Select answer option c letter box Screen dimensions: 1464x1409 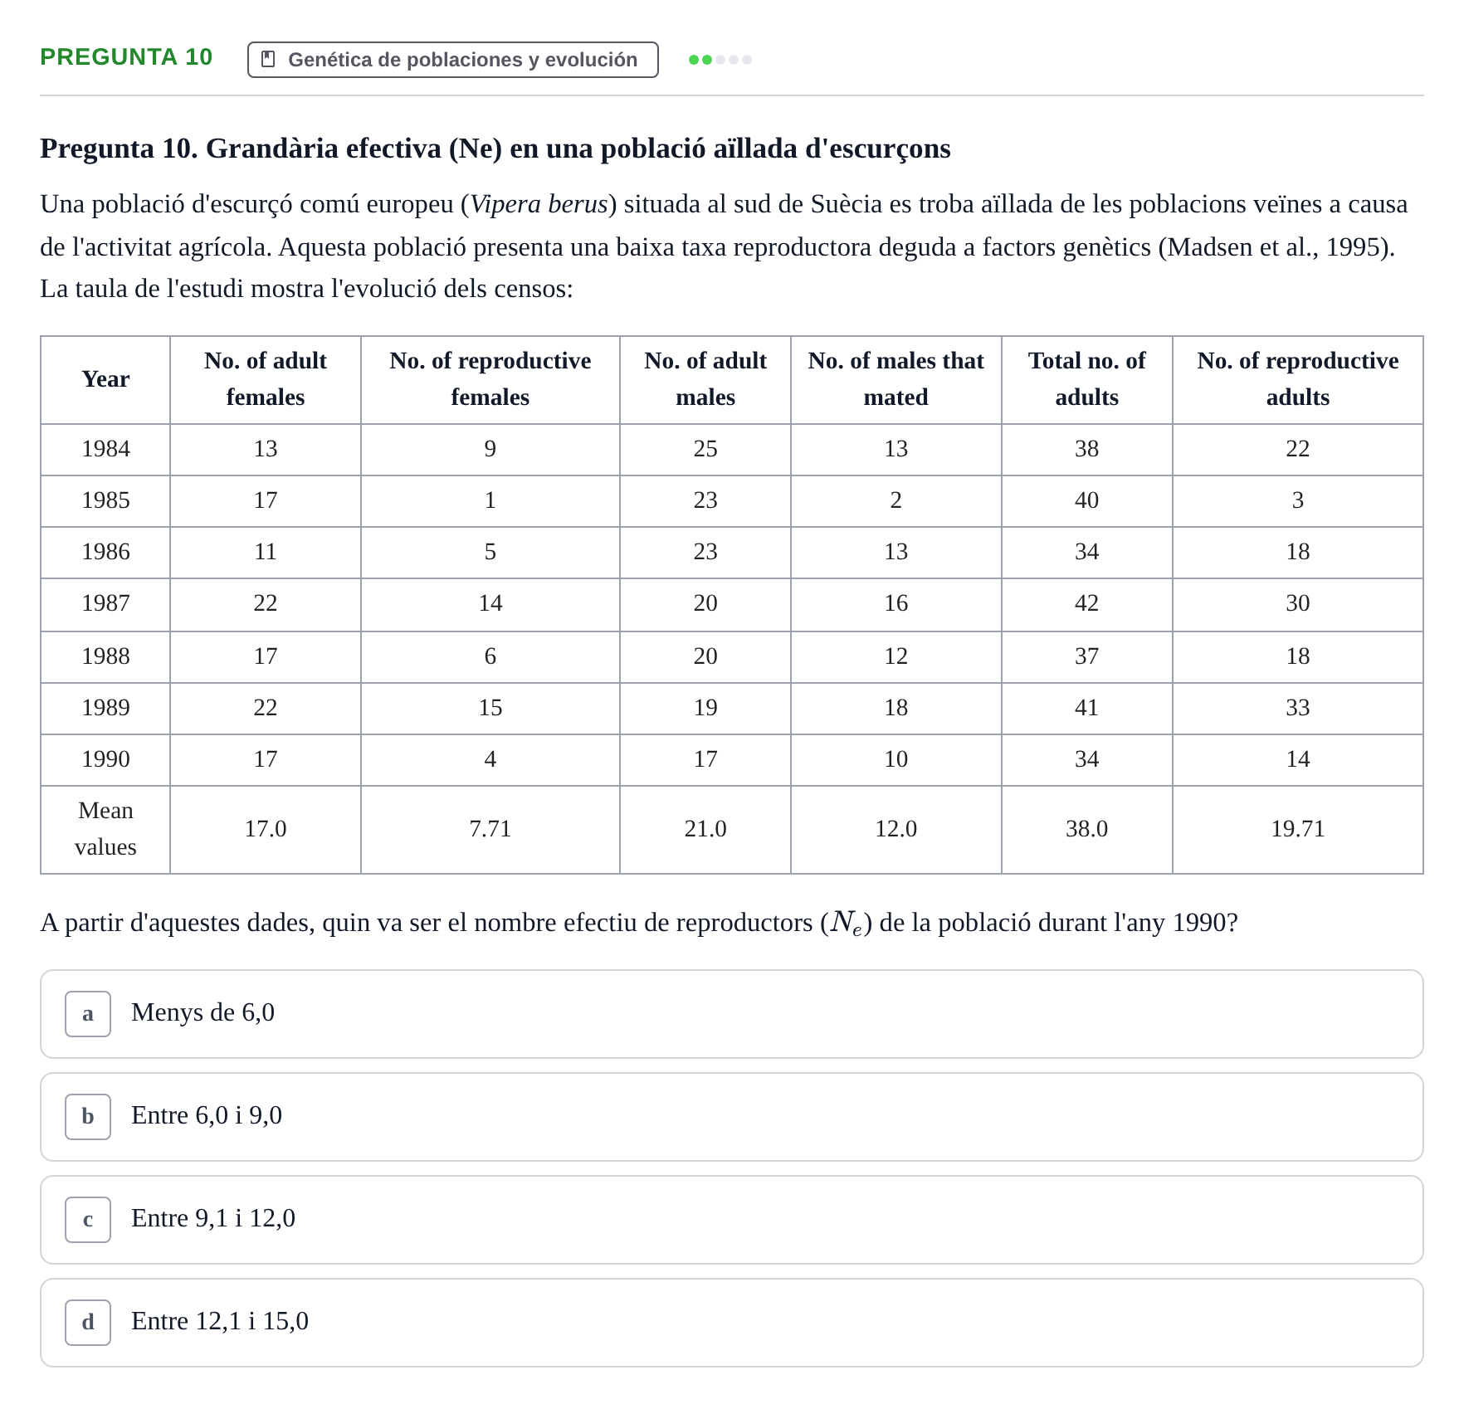[x=88, y=1220]
